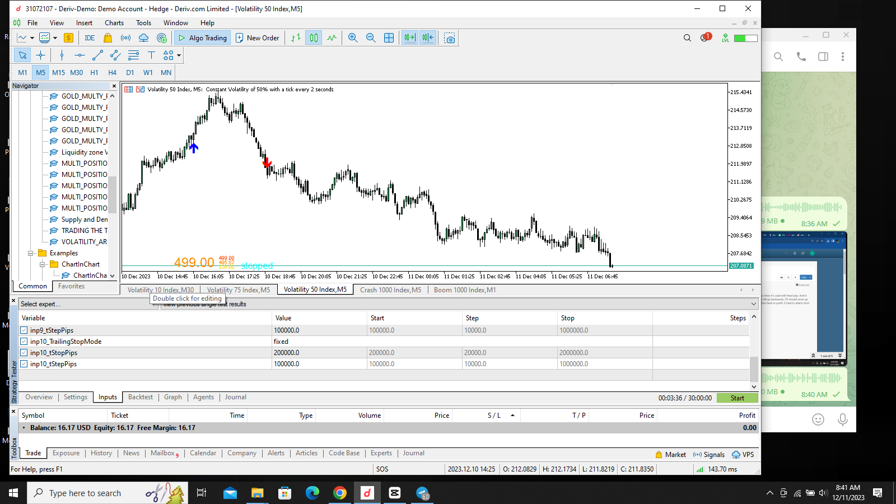
Task: Toggle inp10_tStopPips checkbox
Action: coord(24,353)
